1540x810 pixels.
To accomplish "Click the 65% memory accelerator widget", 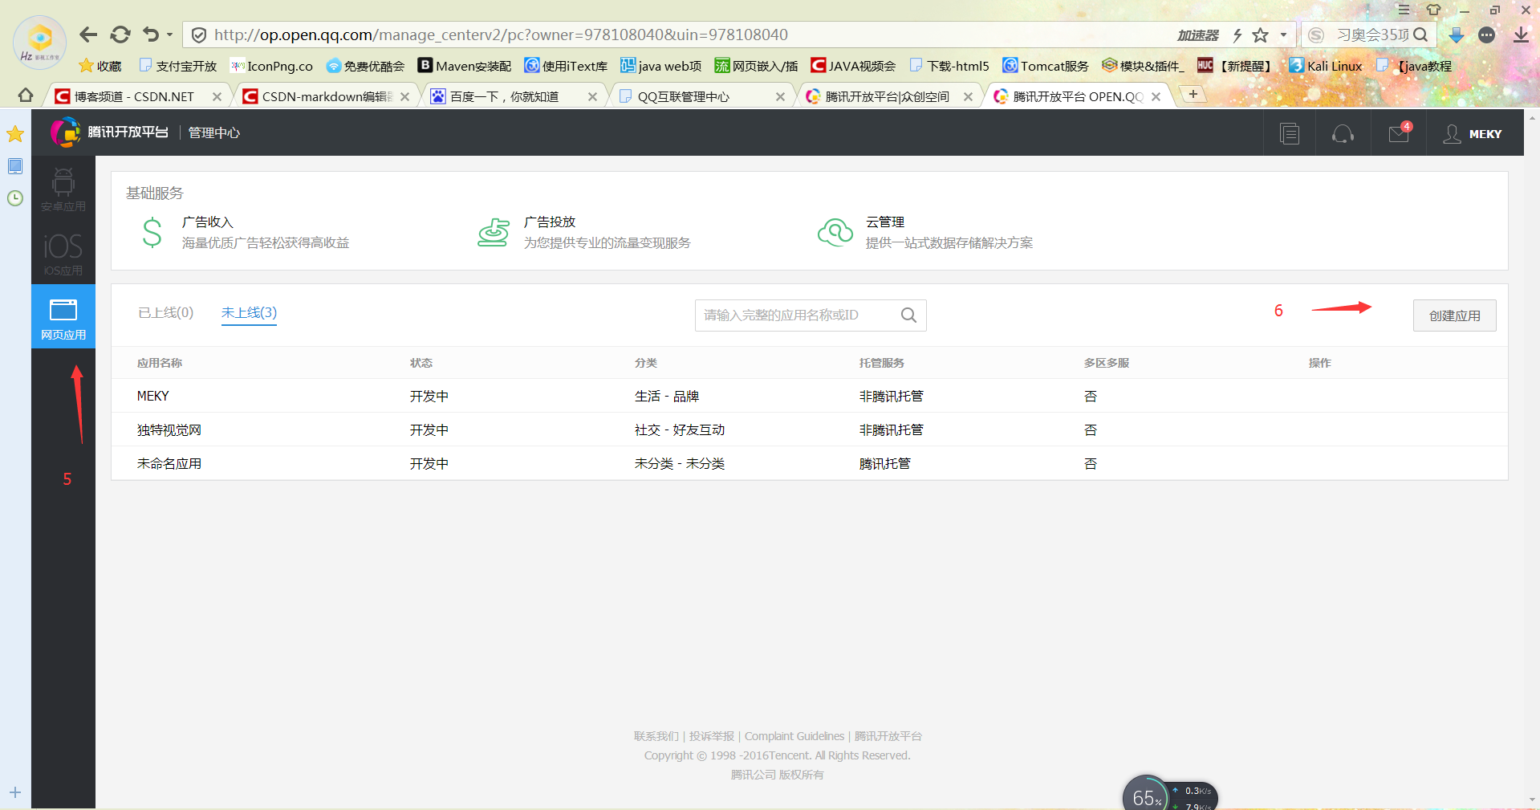I will tap(1148, 795).
